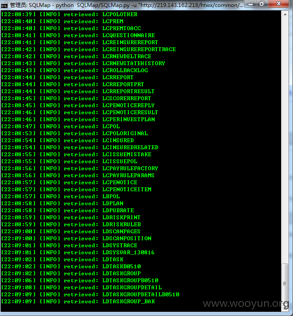Select the line LDTASKGROUPDETAIL
Screen dimensions: 293x316
coord(81,288)
